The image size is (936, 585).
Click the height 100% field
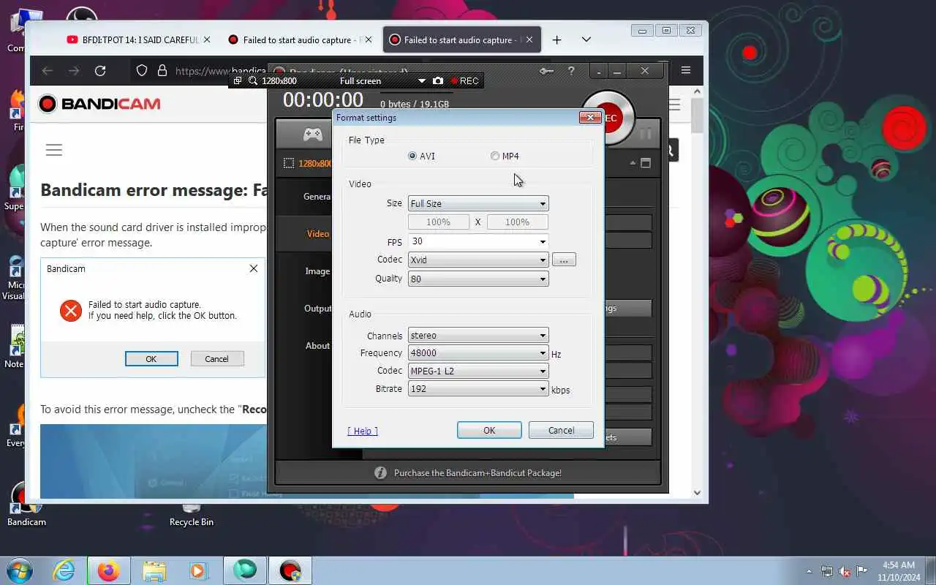pyautogui.click(x=517, y=222)
